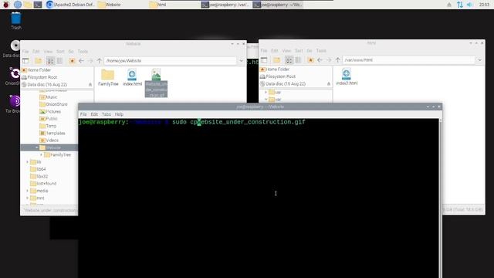Screen dimensions: 494x278
Task: Open Go menu in html file manager
Action: click(x=310, y=50)
